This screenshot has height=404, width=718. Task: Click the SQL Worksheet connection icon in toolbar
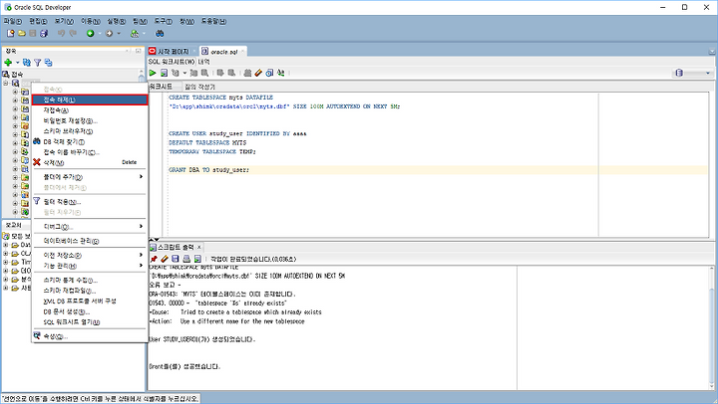click(x=135, y=34)
